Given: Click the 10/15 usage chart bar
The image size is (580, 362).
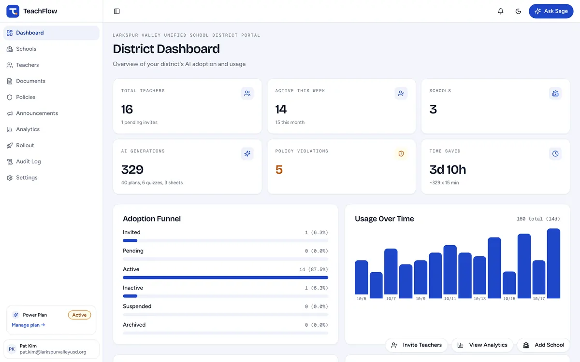Looking at the screenshot, I should click(x=509, y=283).
